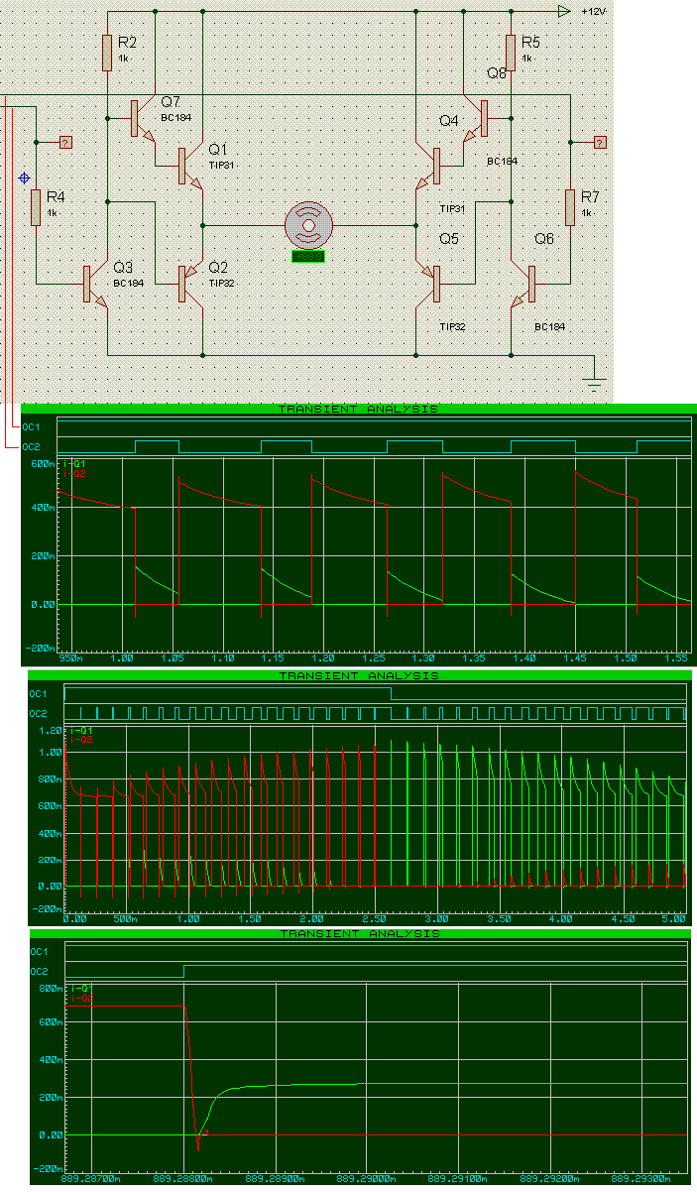Click the green label box under the motor

(x=309, y=257)
